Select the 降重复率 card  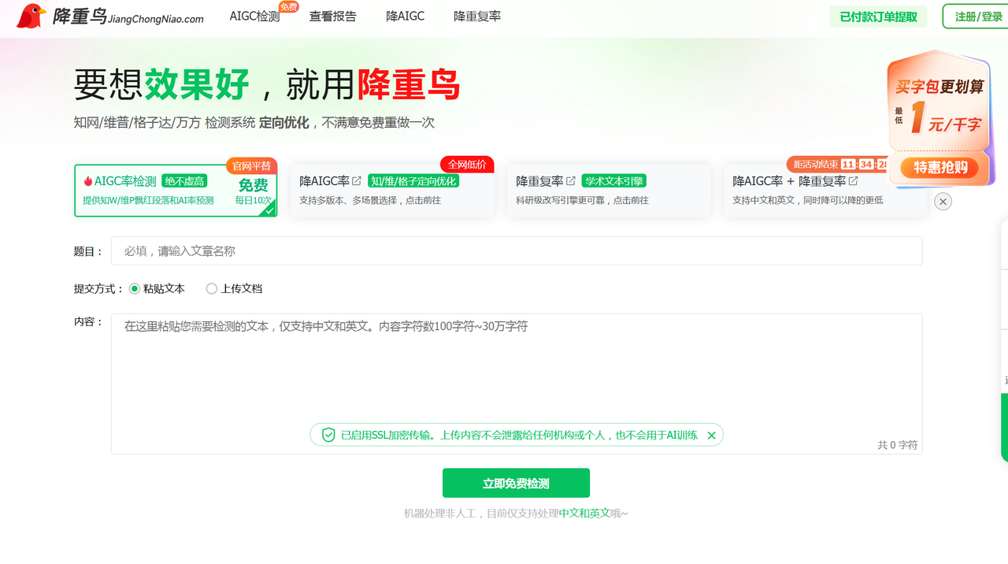pos(609,190)
